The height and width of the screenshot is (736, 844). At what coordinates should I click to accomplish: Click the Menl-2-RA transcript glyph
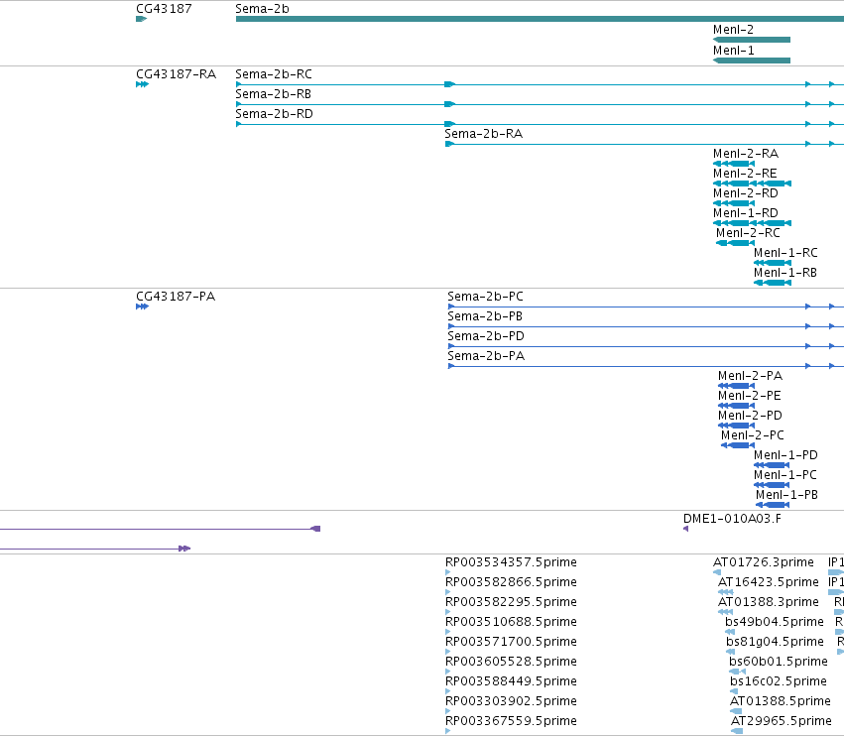pyautogui.click(x=734, y=164)
